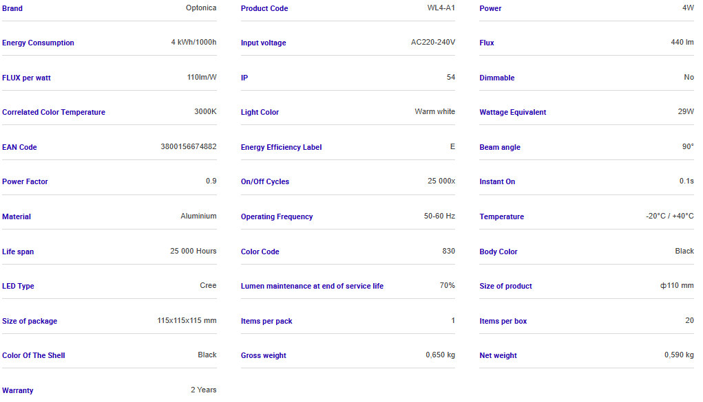This screenshot has width=703, height=402.
Task: Click the Lumen maintenance at end of service life label
Action: [312, 286]
